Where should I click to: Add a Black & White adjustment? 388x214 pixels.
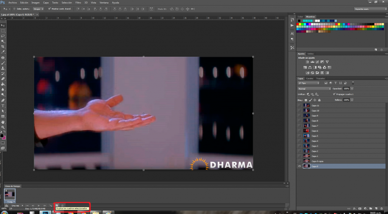(x=315, y=67)
